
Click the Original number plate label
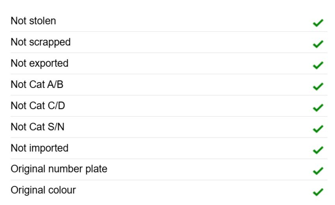click(x=59, y=169)
